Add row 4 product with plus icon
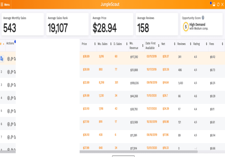This screenshot has height=157, width=225. (x=9, y=98)
